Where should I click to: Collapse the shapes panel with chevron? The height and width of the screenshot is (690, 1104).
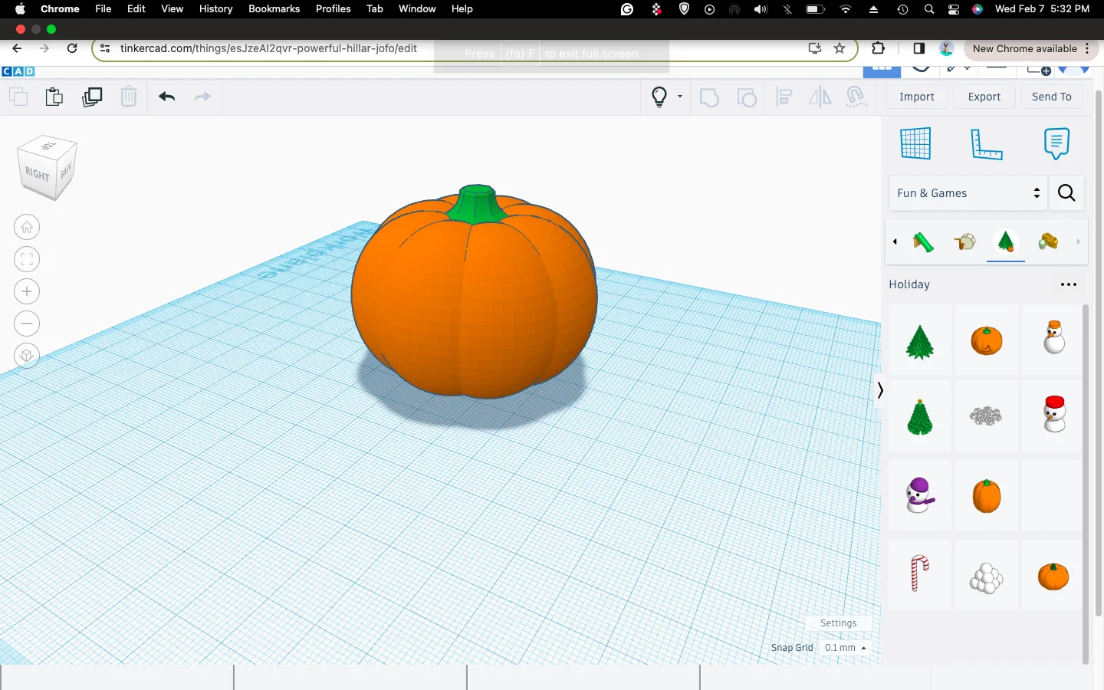click(x=880, y=390)
